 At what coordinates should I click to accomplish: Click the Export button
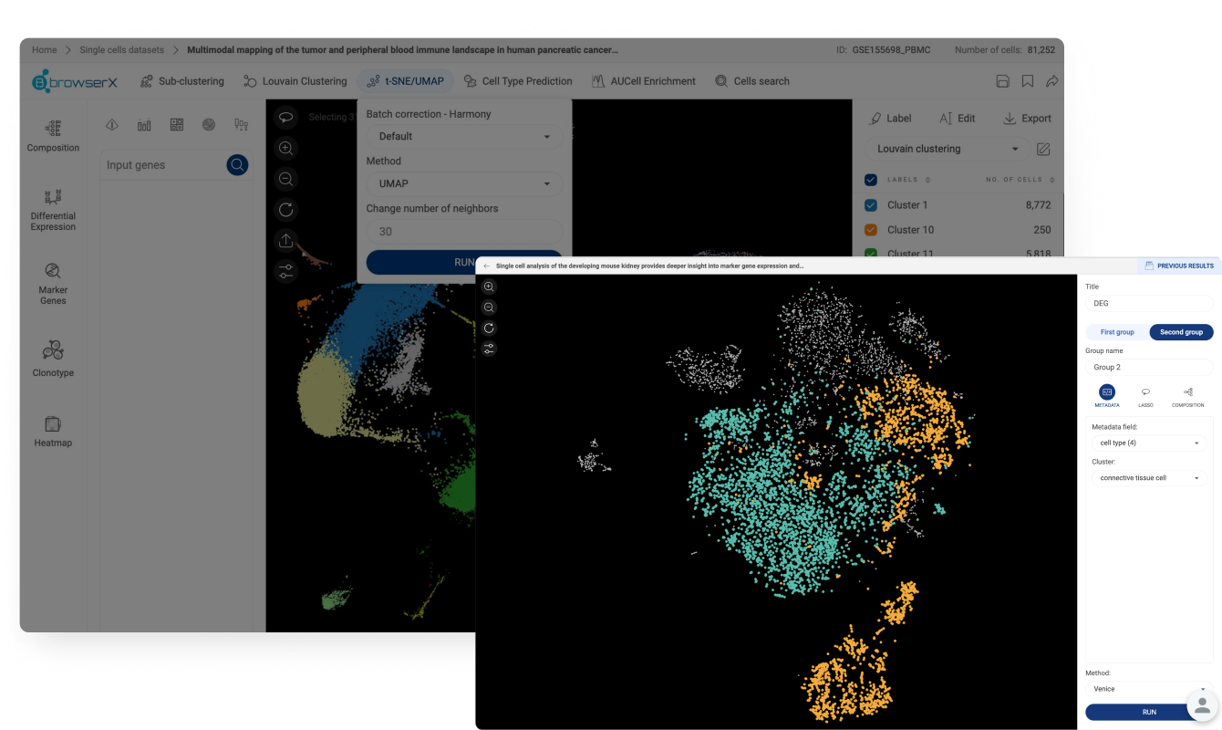pyautogui.click(x=1027, y=119)
